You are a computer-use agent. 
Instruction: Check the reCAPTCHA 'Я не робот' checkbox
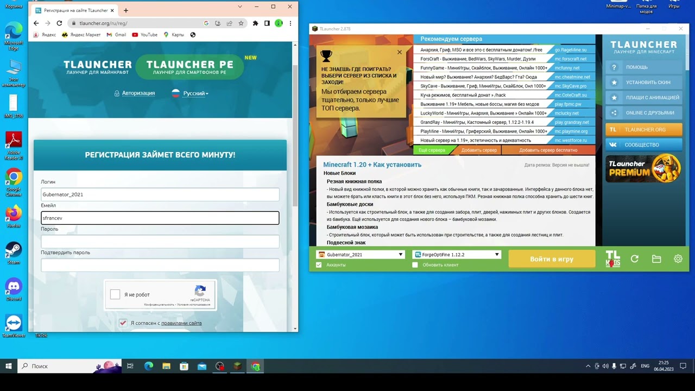point(115,294)
